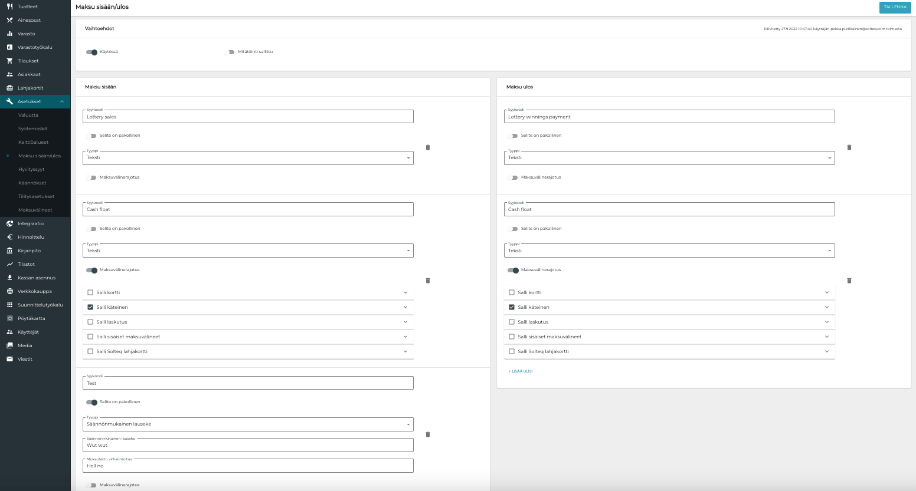
Task: Click the Lisää uusi link
Action: pyautogui.click(x=521, y=371)
